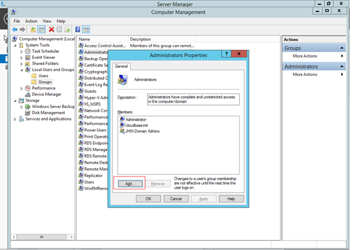
Task: Click the grayed-out Apply button in Administrators Properties
Action: click(x=203, y=198)
